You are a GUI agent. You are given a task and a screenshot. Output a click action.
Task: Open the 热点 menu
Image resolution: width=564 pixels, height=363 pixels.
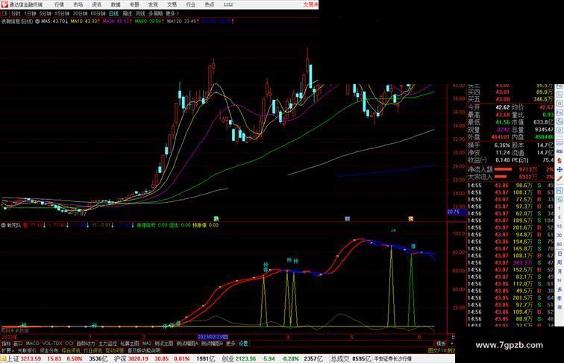pyautogui.click(x=210, y=4)
